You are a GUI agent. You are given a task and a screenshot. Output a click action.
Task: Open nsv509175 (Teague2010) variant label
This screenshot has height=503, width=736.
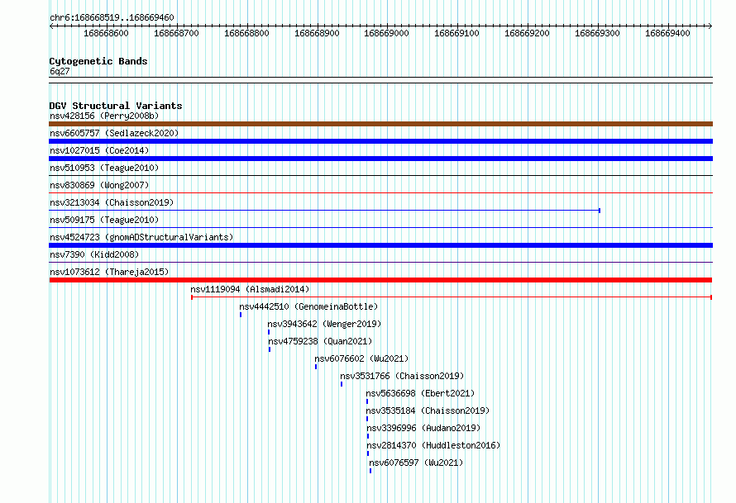point(104,220)
